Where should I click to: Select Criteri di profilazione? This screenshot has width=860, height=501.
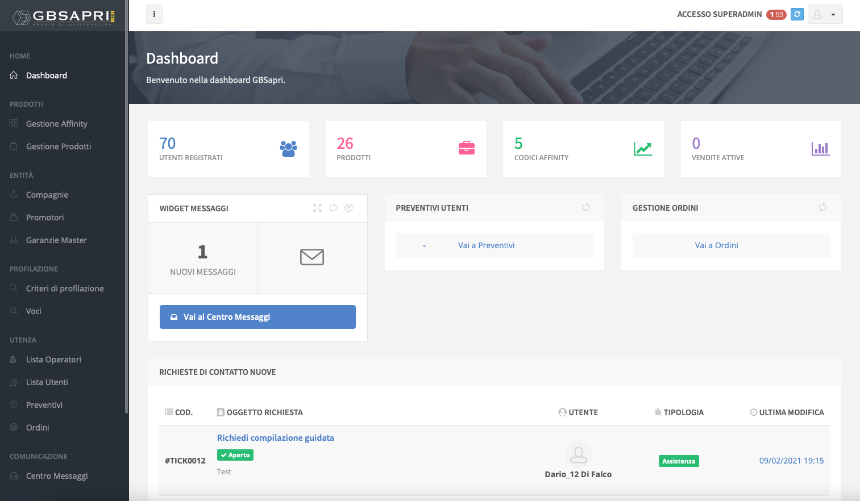point(65,288)
